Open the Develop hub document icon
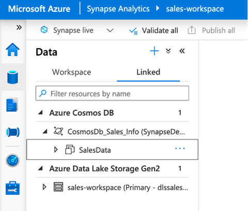The height and width of the screenshot is (211, 248). click(12, 105)
